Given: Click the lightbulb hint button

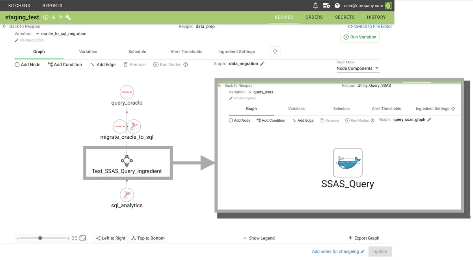Looking at the screenshot, I should point(275,52).
